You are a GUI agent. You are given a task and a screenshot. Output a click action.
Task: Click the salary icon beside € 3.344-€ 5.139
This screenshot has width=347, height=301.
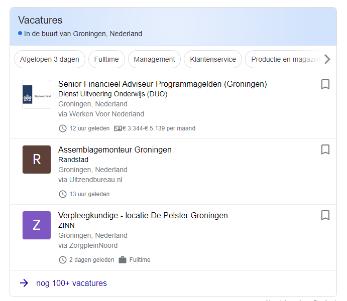(118, 128)
